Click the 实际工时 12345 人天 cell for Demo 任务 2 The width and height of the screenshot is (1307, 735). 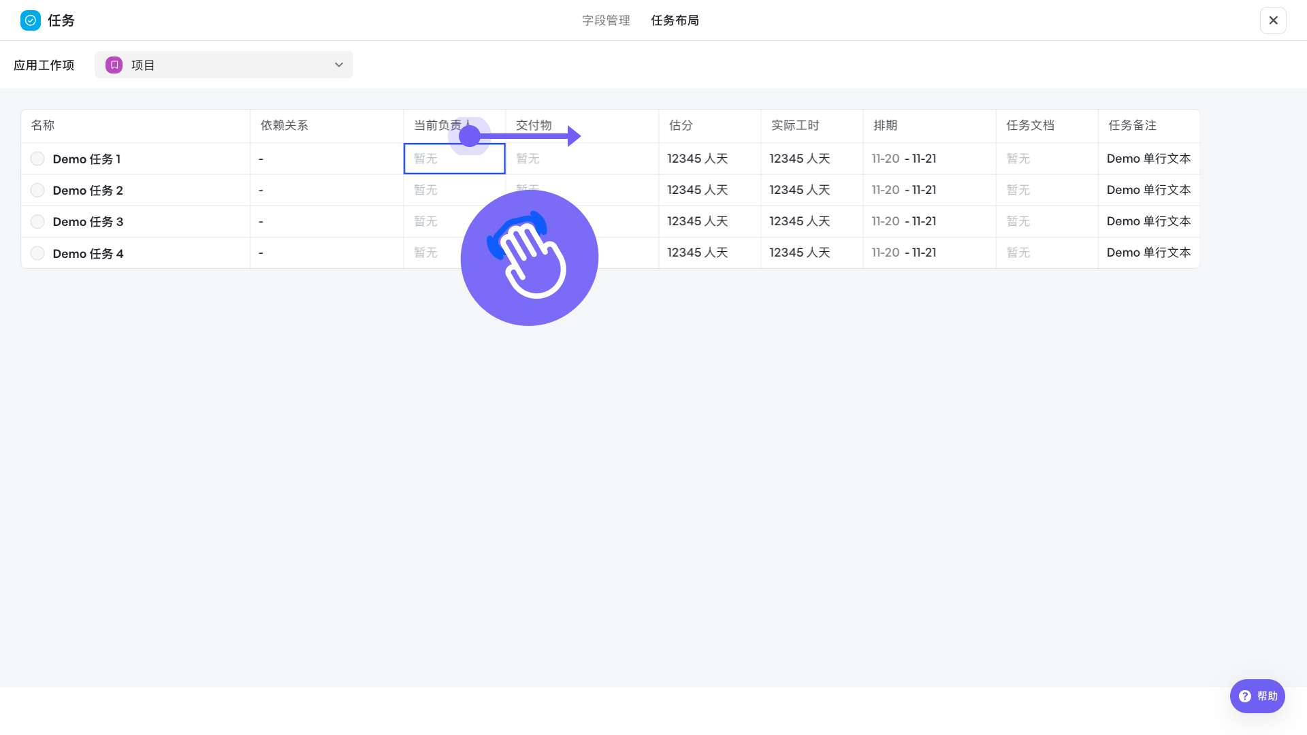coord(812,190)
